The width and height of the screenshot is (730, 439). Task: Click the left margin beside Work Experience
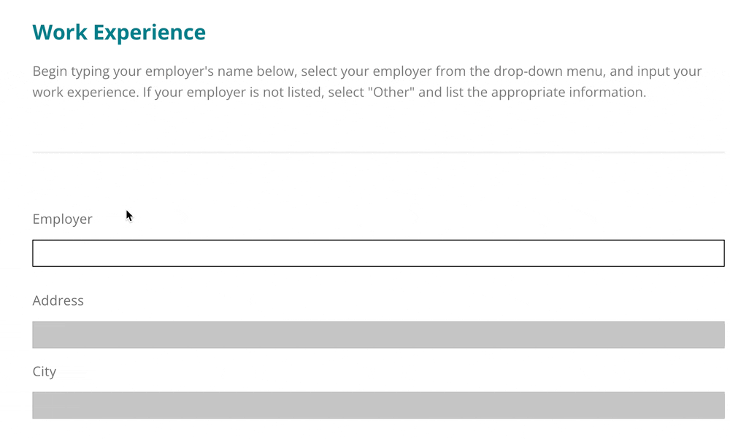pos(15,32)
